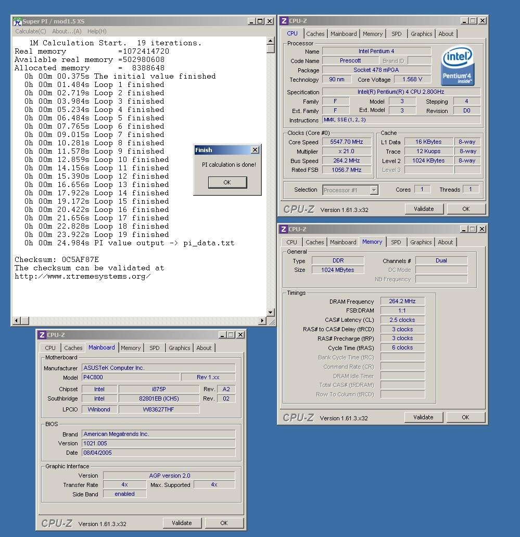The image size is (520, 537).
Task: Select Caches tab in Memory window
Action: [x=314, y=242]
